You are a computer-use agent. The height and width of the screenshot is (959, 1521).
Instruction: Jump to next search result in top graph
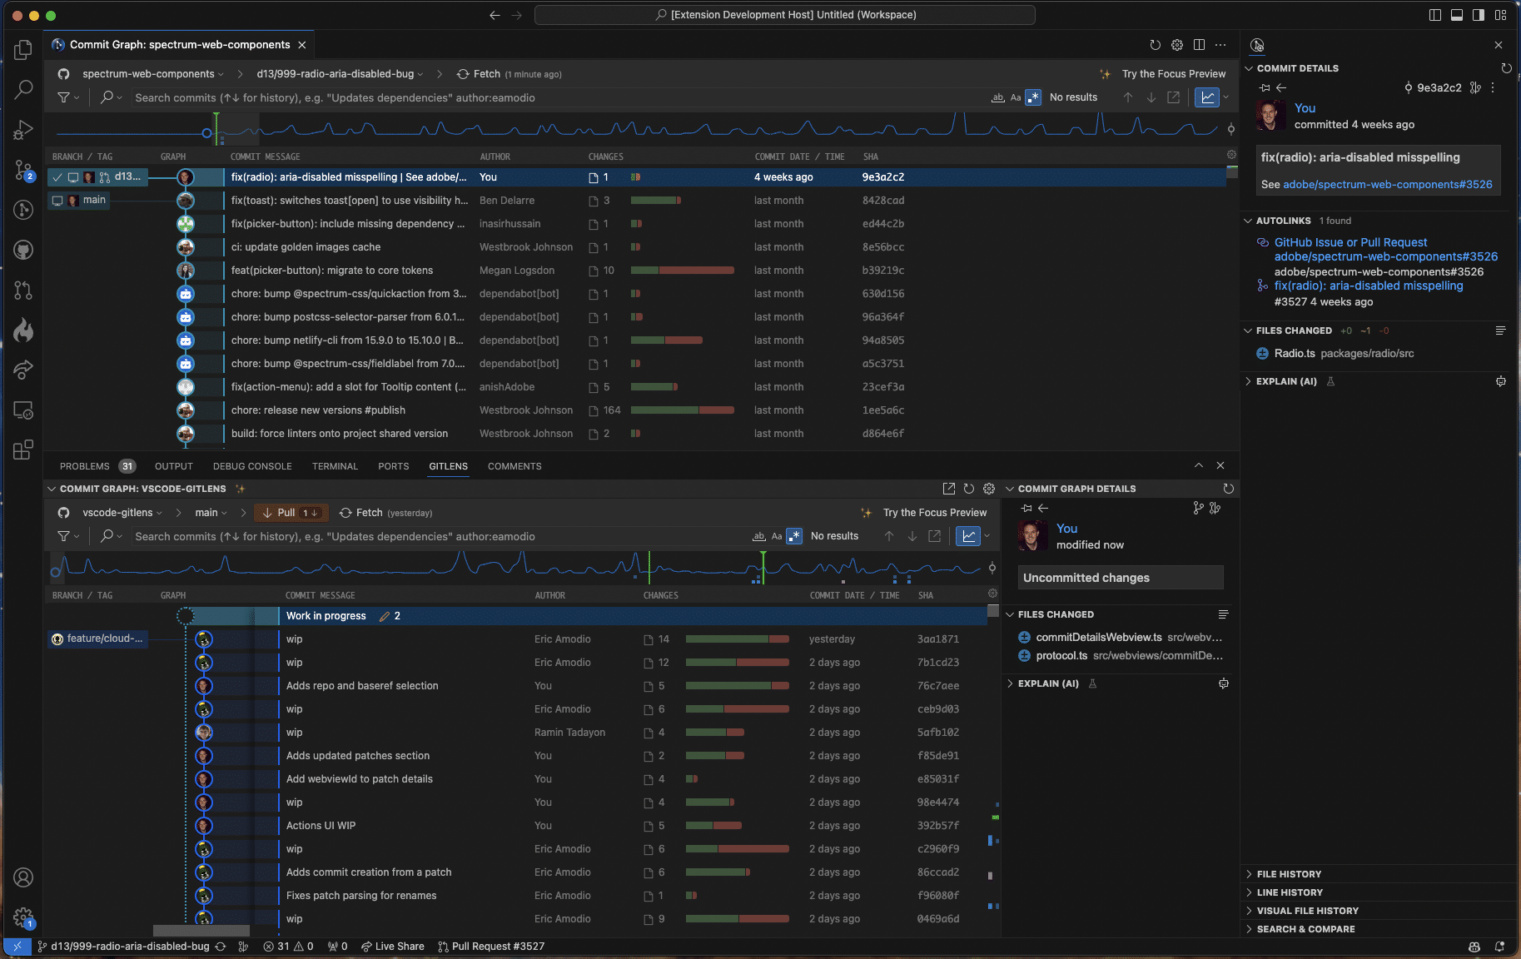point(1151,97)
